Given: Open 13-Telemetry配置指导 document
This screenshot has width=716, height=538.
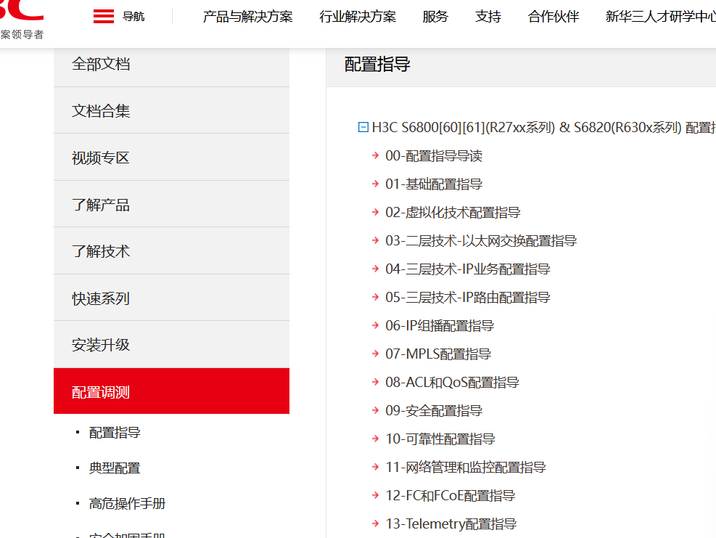Looking at the screenshot, I should [451, 523].
